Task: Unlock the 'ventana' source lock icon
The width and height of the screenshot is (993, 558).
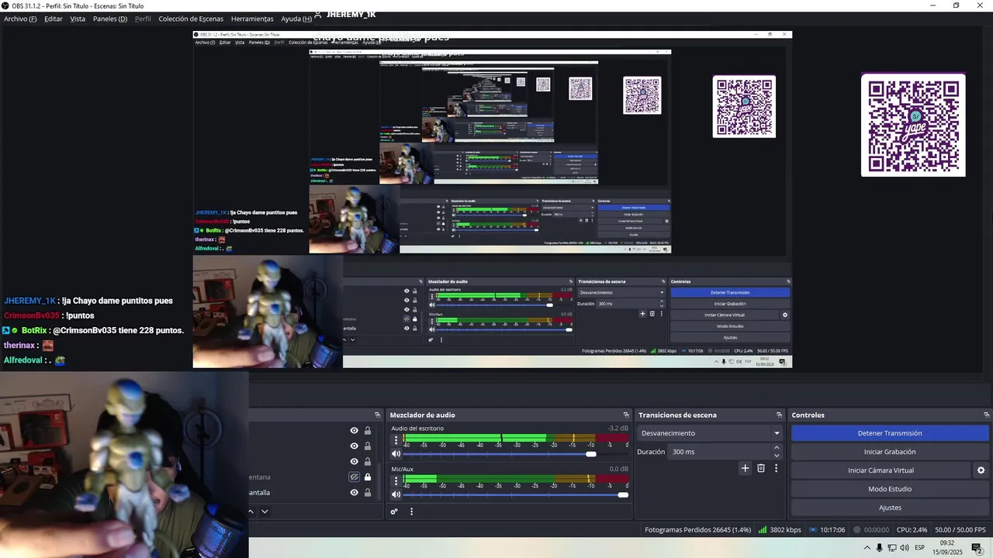Action: 368,477
